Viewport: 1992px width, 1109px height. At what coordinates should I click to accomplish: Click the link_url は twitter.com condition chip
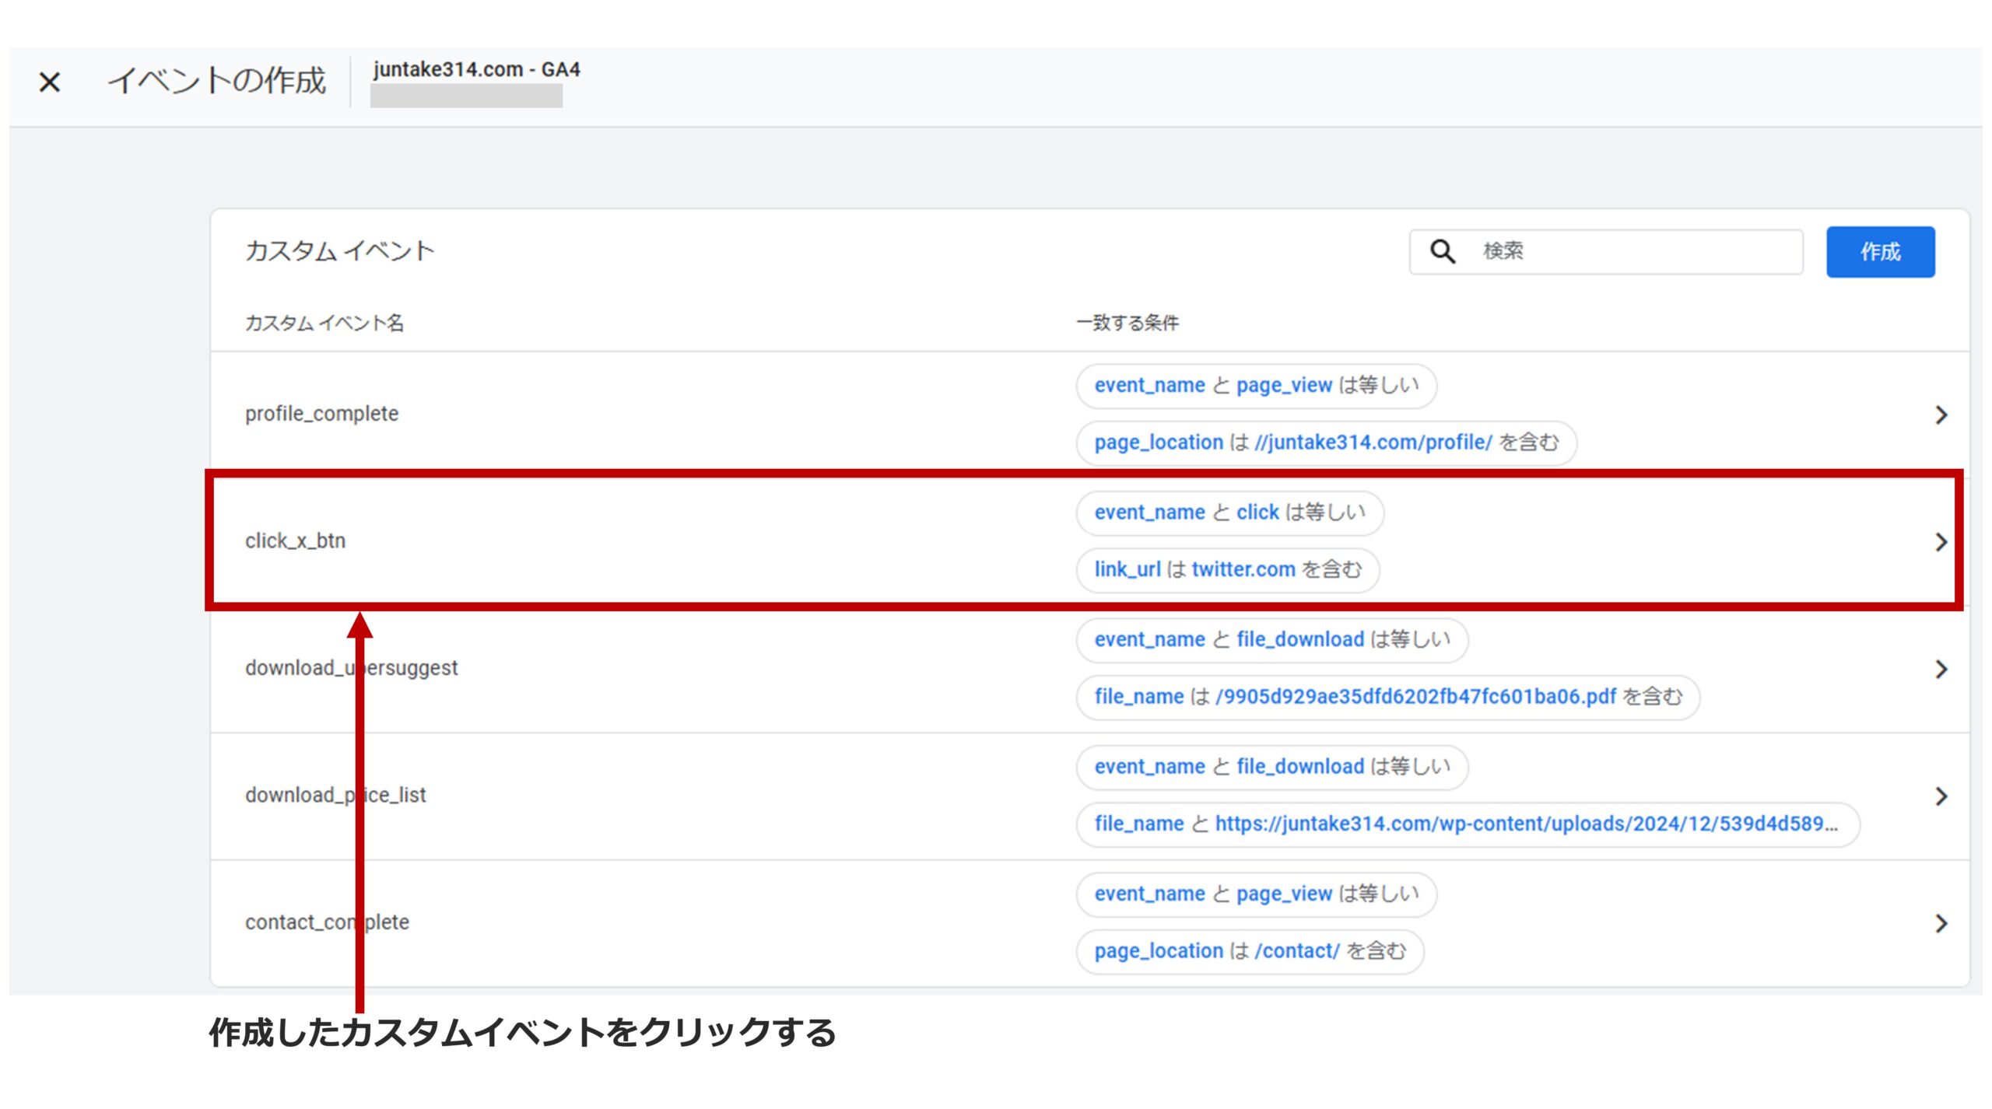[x=1227, y=570]
